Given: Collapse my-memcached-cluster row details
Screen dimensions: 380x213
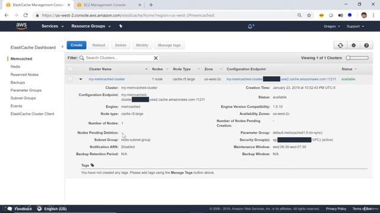Looking at the screenshot, I should [81, 79].
